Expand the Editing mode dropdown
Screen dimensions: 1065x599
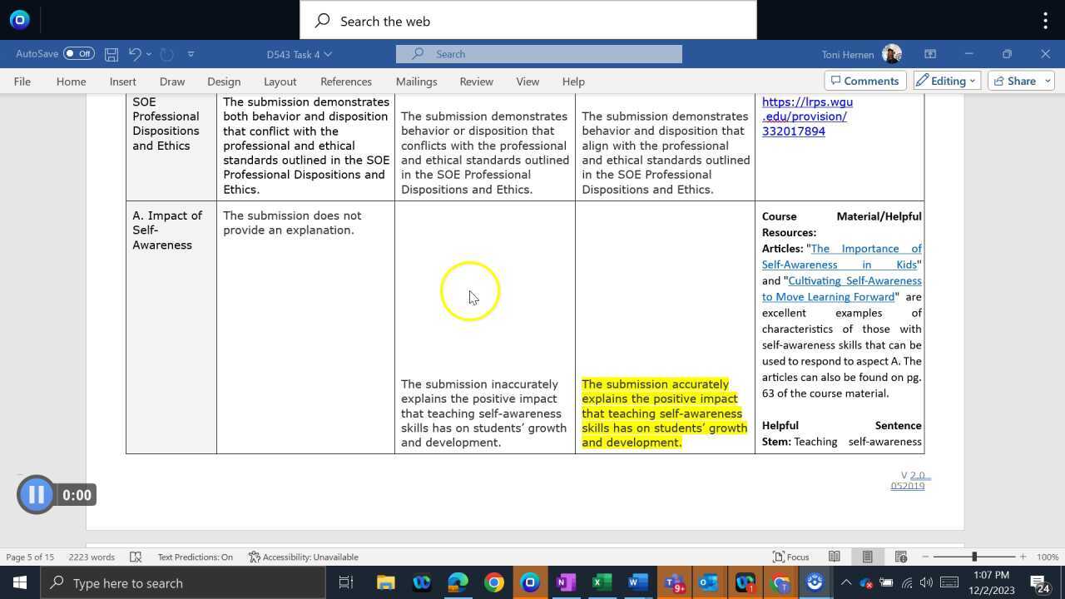(971, 81)
